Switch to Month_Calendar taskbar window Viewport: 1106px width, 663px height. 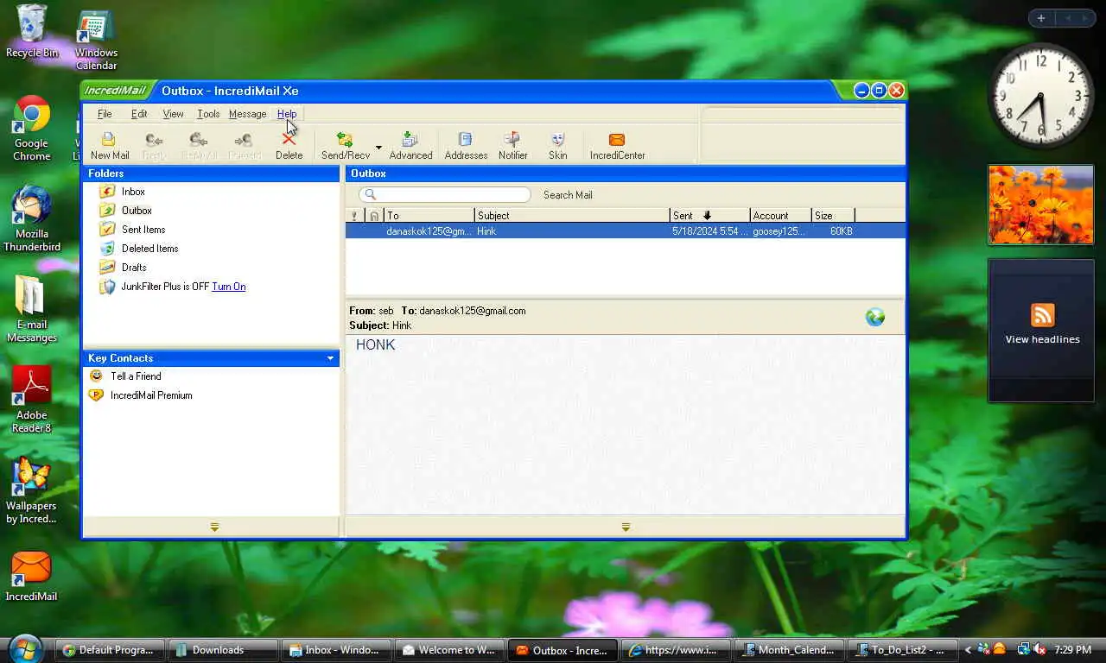(789, 650)
